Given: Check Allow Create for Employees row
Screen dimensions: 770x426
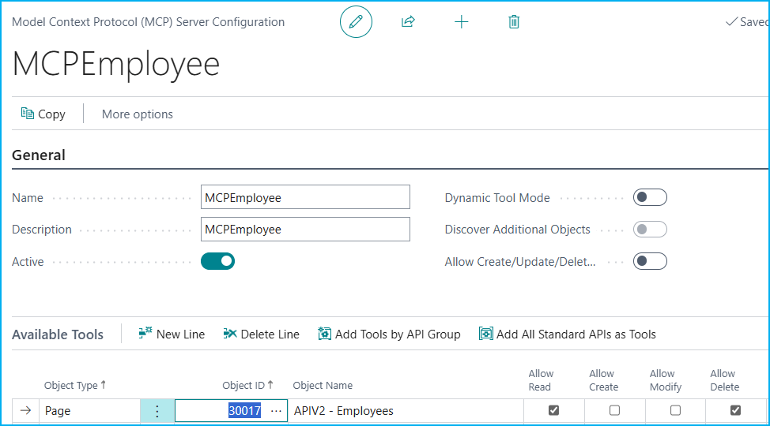Looking at the screenshot, I should (614, 410).
